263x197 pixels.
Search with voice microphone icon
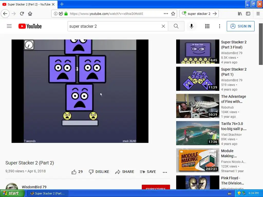pos(192,26)
